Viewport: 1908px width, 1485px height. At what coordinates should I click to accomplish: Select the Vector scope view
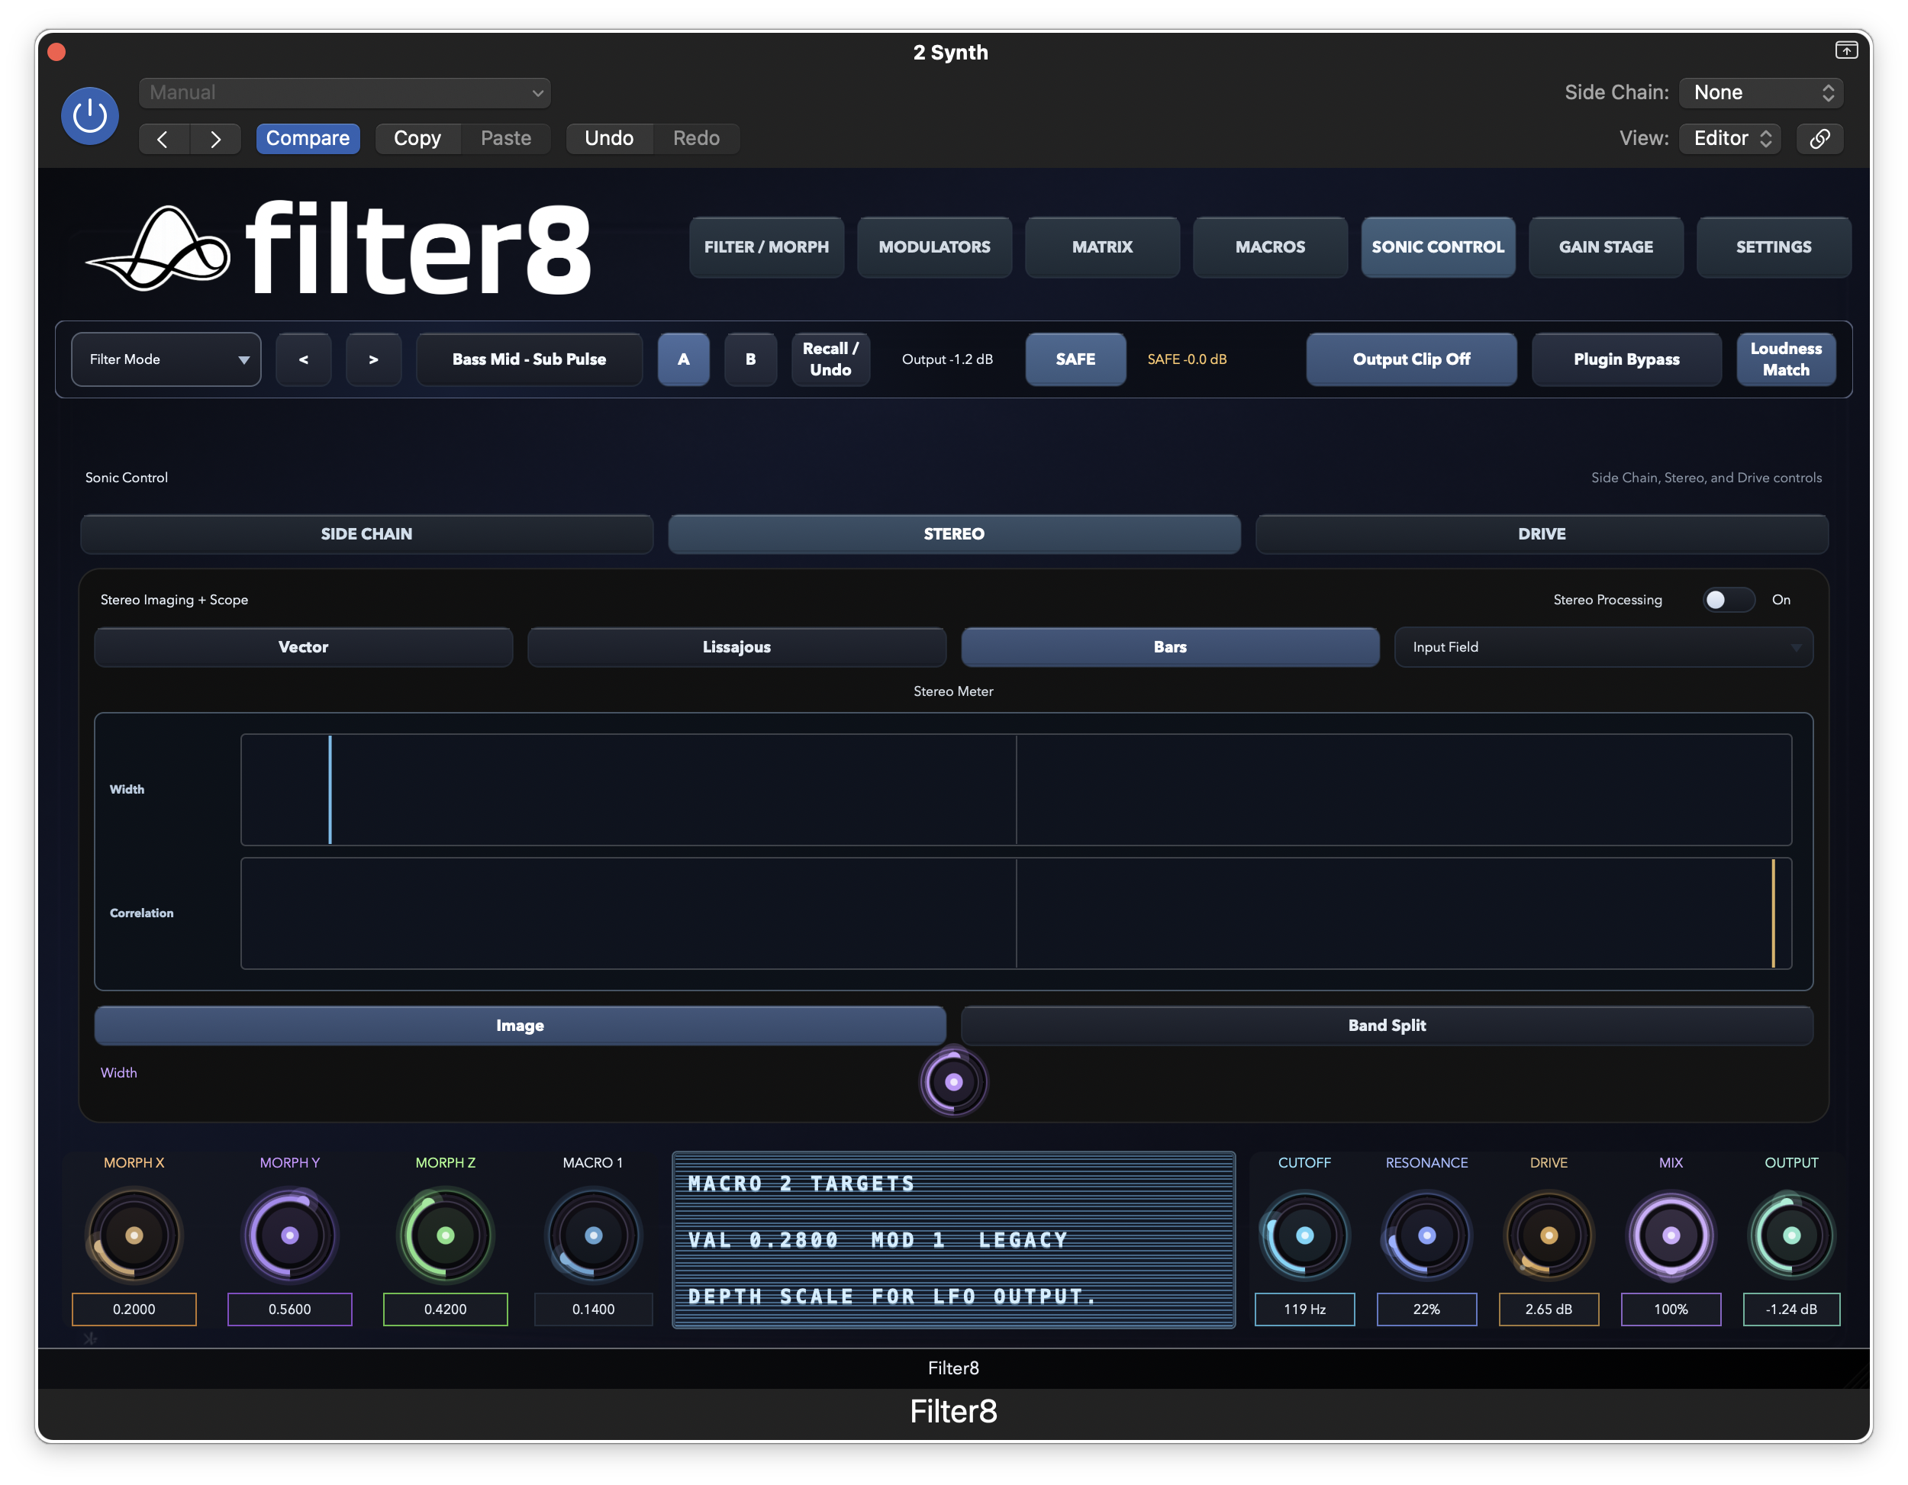coord(303,647)
